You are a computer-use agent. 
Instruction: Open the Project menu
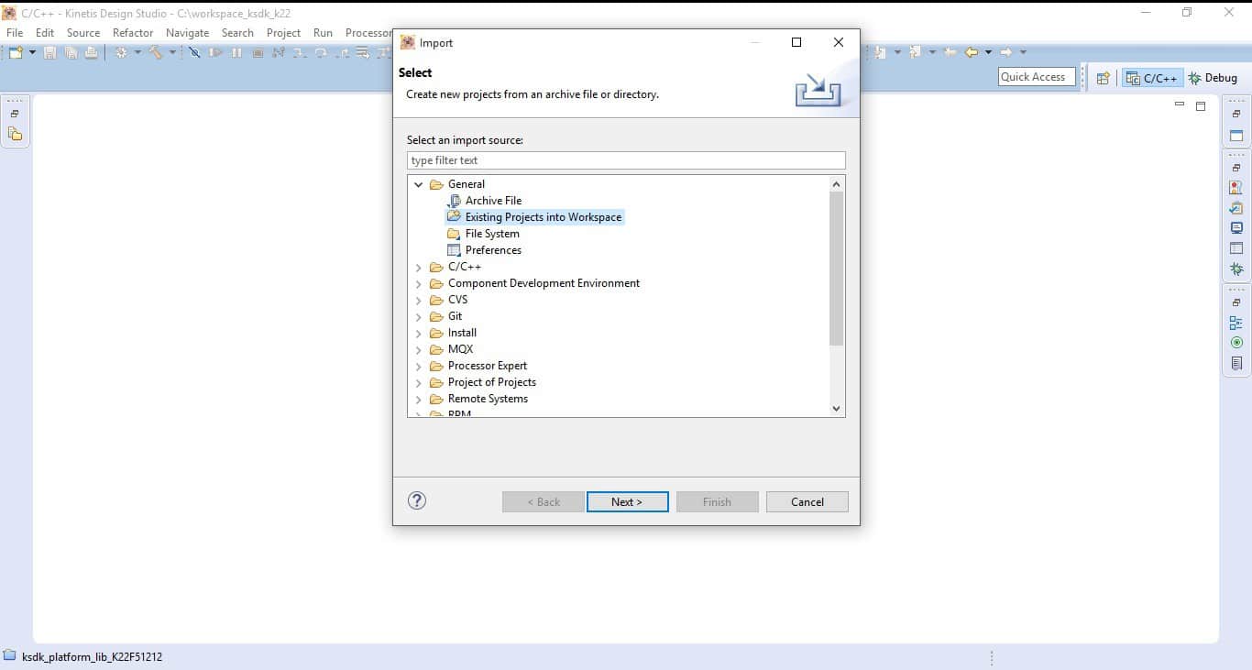click(283, 32)
